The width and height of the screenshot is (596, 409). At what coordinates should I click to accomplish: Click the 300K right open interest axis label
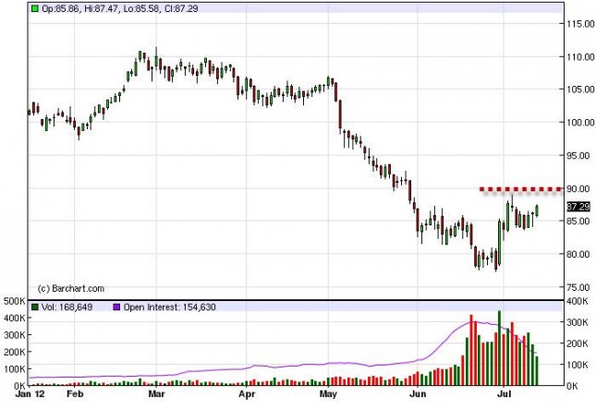pos(578,322)
